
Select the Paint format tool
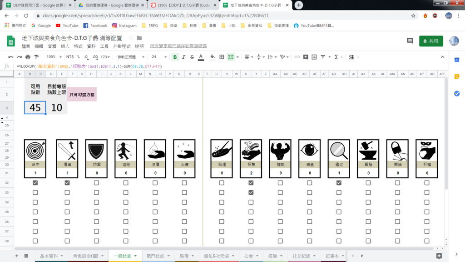coord(36,57)
